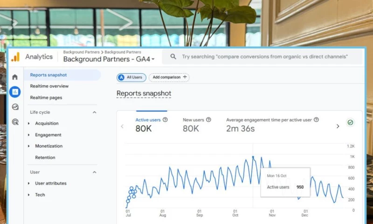
Task: Click the help icon beside New users
Action: click(208, 120)
